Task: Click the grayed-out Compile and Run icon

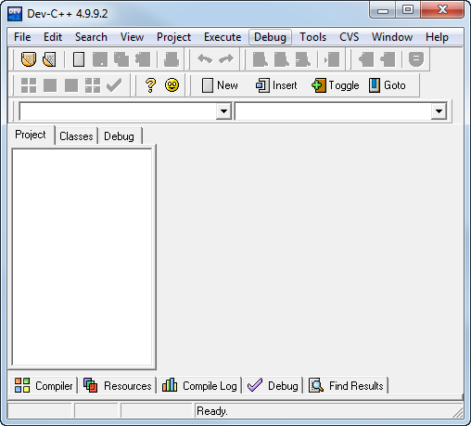Action: pyautogui.click(x=71, y=85)
